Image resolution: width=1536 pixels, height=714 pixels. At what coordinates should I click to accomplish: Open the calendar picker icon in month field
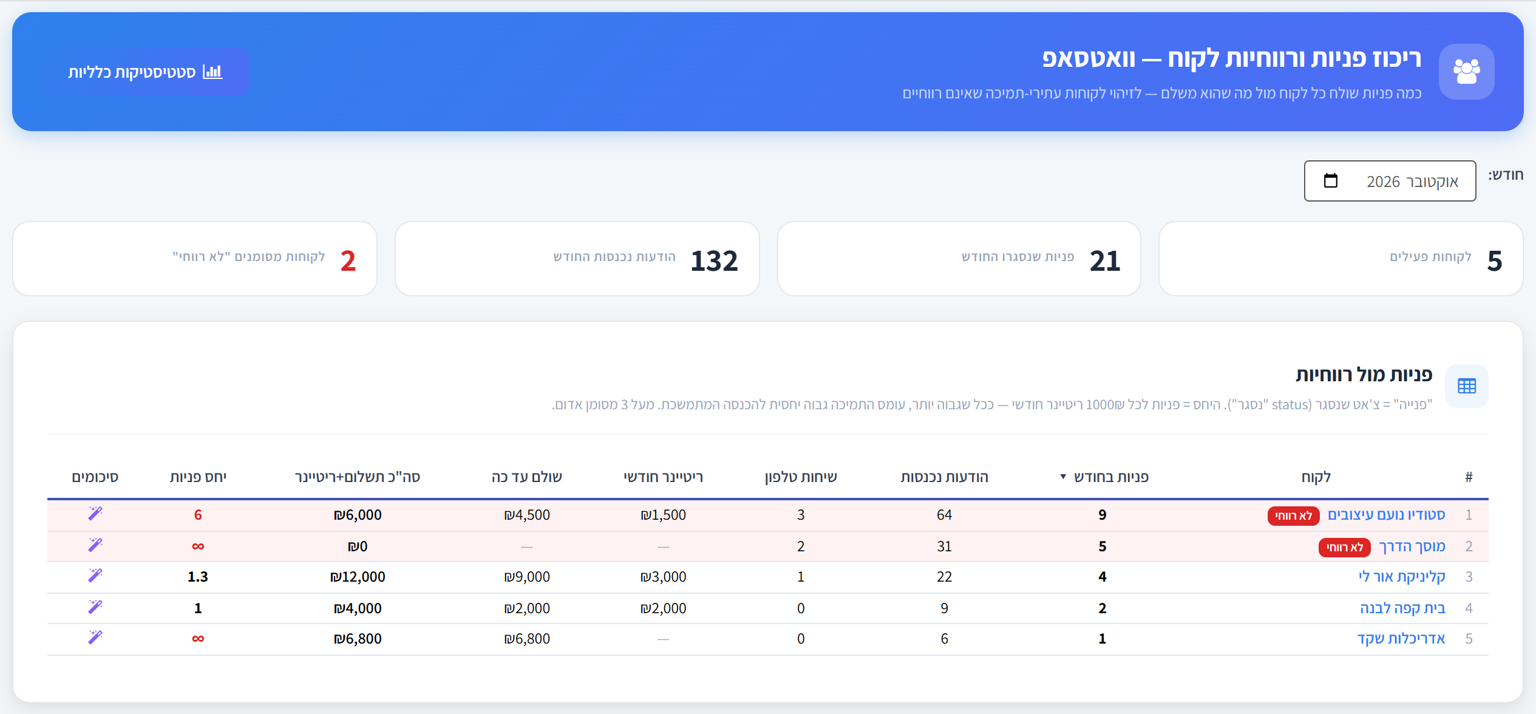1330,181
